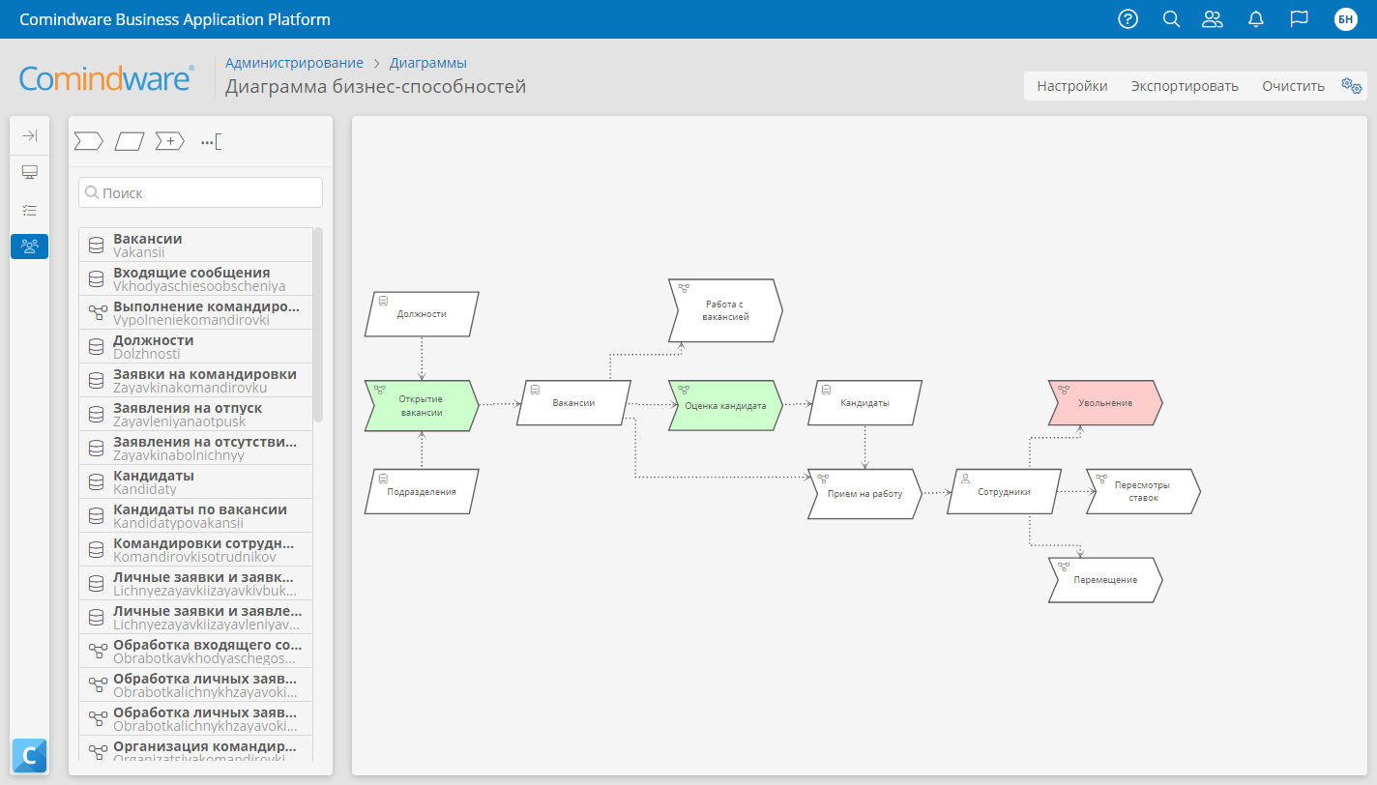The width and height of the screenshot is (1377, 785).
Task: Click the Экспортировать button
Action: (x=1184, y=86)
